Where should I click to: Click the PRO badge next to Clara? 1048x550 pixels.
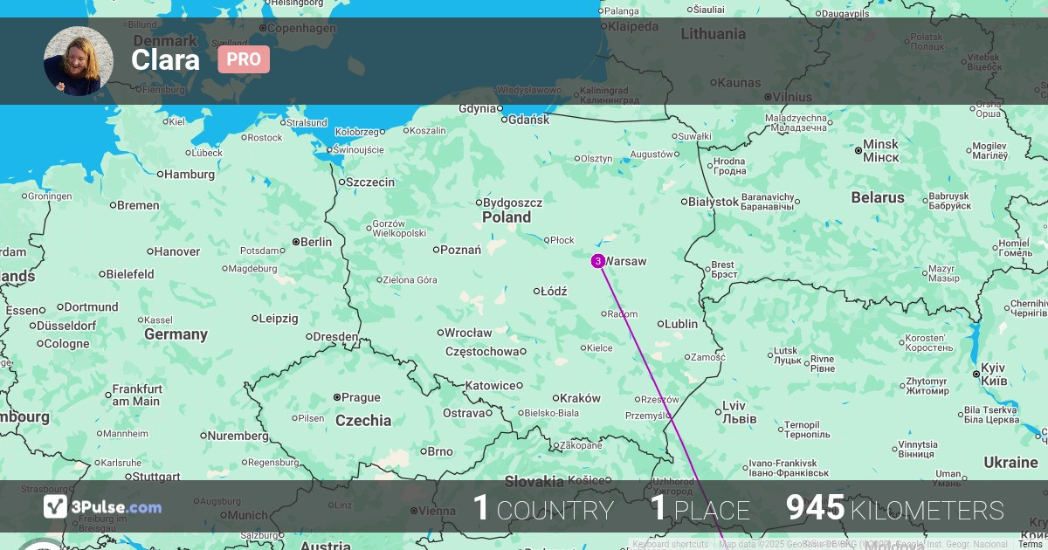[244, 59]
